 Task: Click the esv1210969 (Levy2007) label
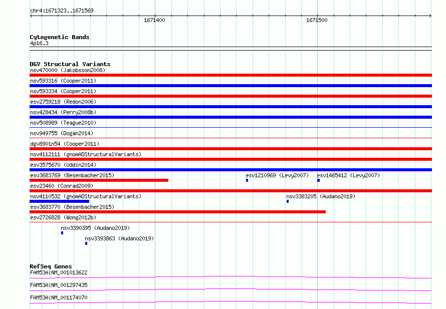[277, 175]
